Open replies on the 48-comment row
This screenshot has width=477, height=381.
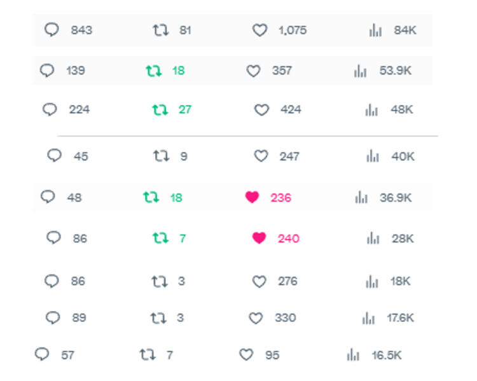(x=48, y=198)
